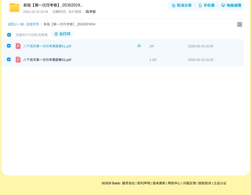Switch to grid view layout icon
Image resolution: width=251 pixels, height=195 pixels.
[240, 25]
